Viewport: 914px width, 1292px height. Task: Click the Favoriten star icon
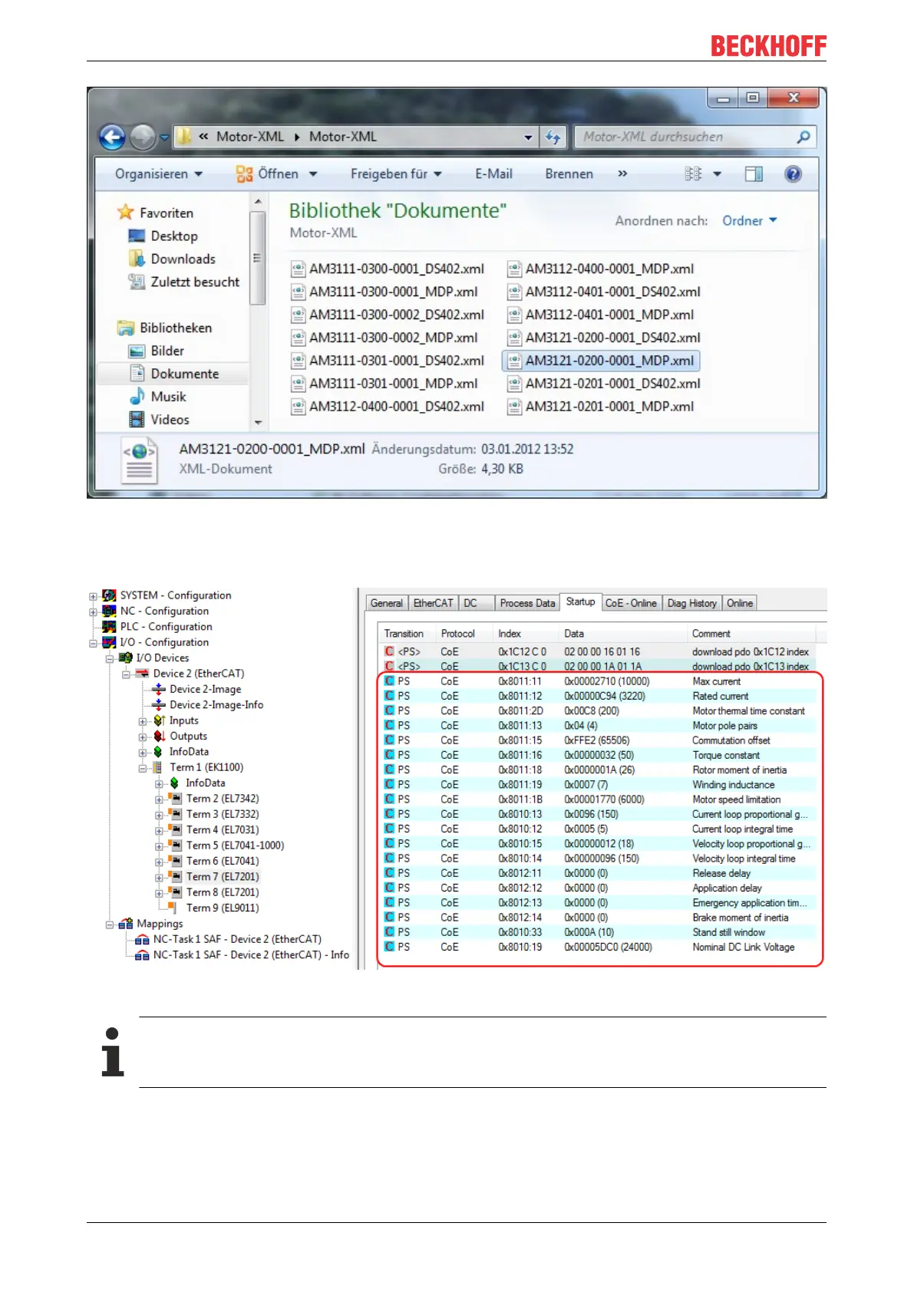coord(126,213)
